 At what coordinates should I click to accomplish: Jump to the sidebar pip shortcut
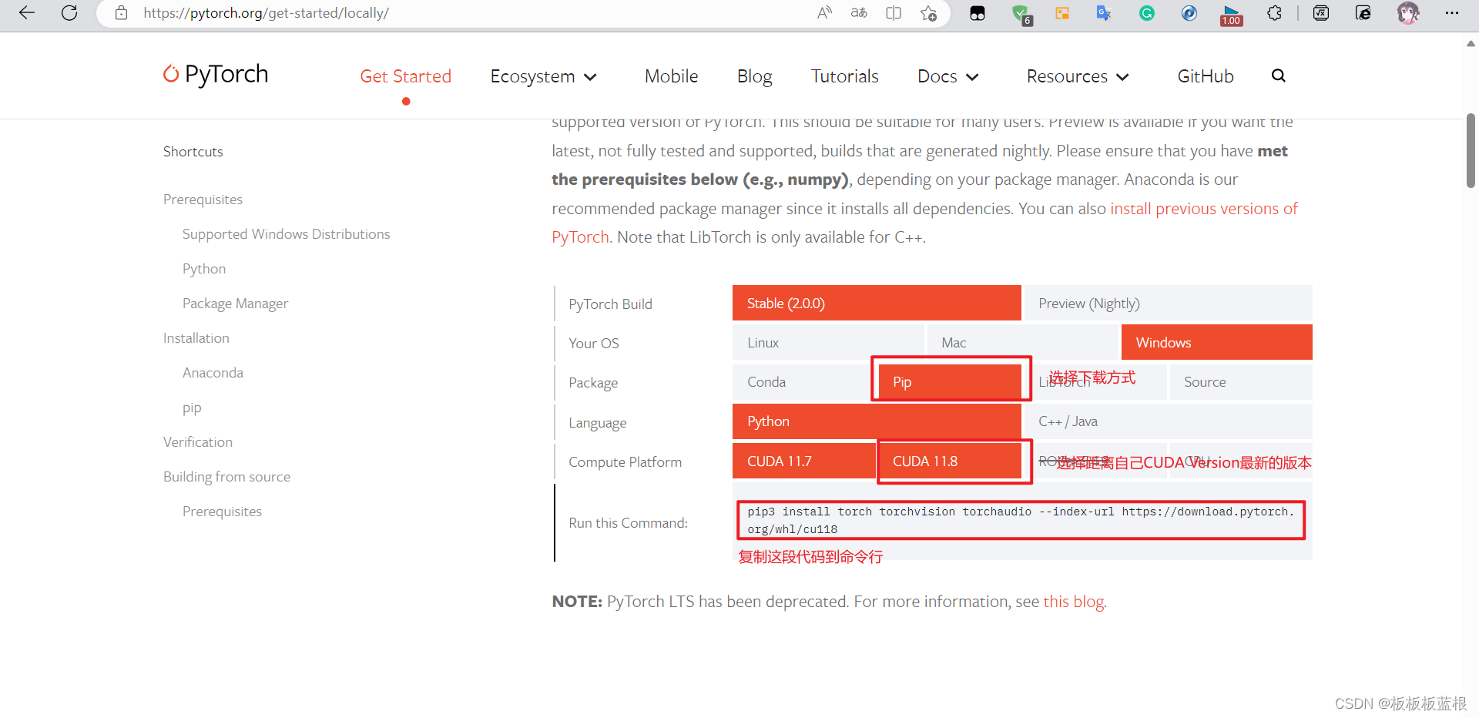[192, 408]
